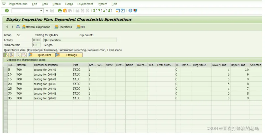Click the Find binoculars icon

[x=82, y=11]
